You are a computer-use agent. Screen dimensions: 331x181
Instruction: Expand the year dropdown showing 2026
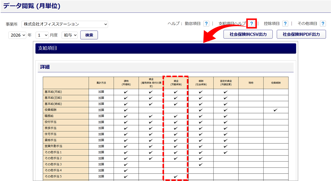[17, 35]
